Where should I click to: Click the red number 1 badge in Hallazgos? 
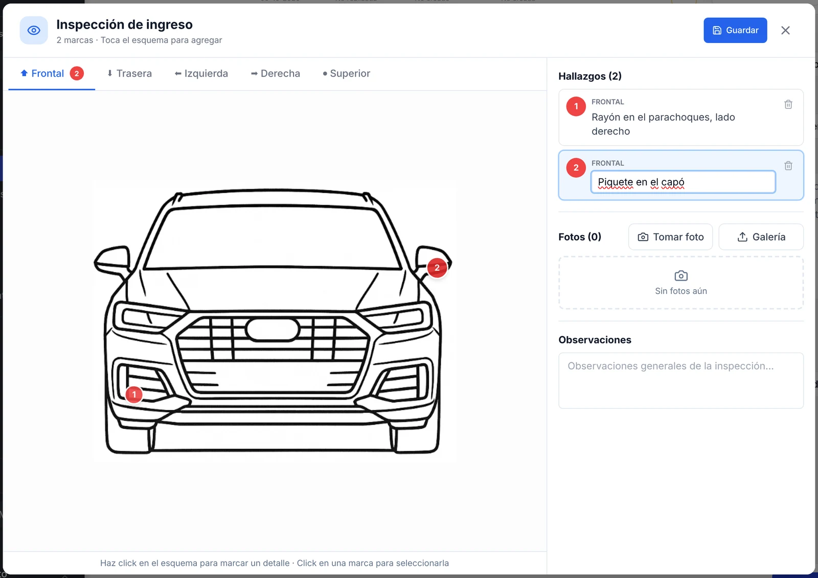click(576, 106)
